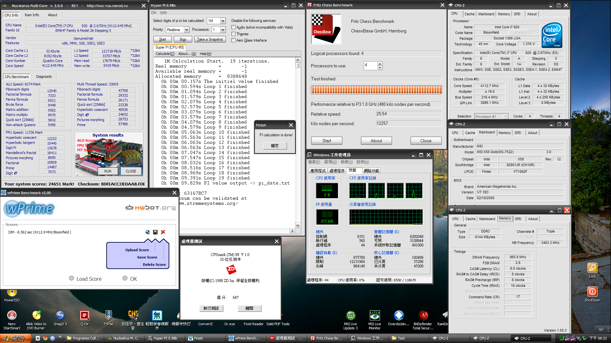Click the ChessBase logo in Fritz Benchmark
The height and width of the screenshot is (343, 611).
click(x=326, y=29)
